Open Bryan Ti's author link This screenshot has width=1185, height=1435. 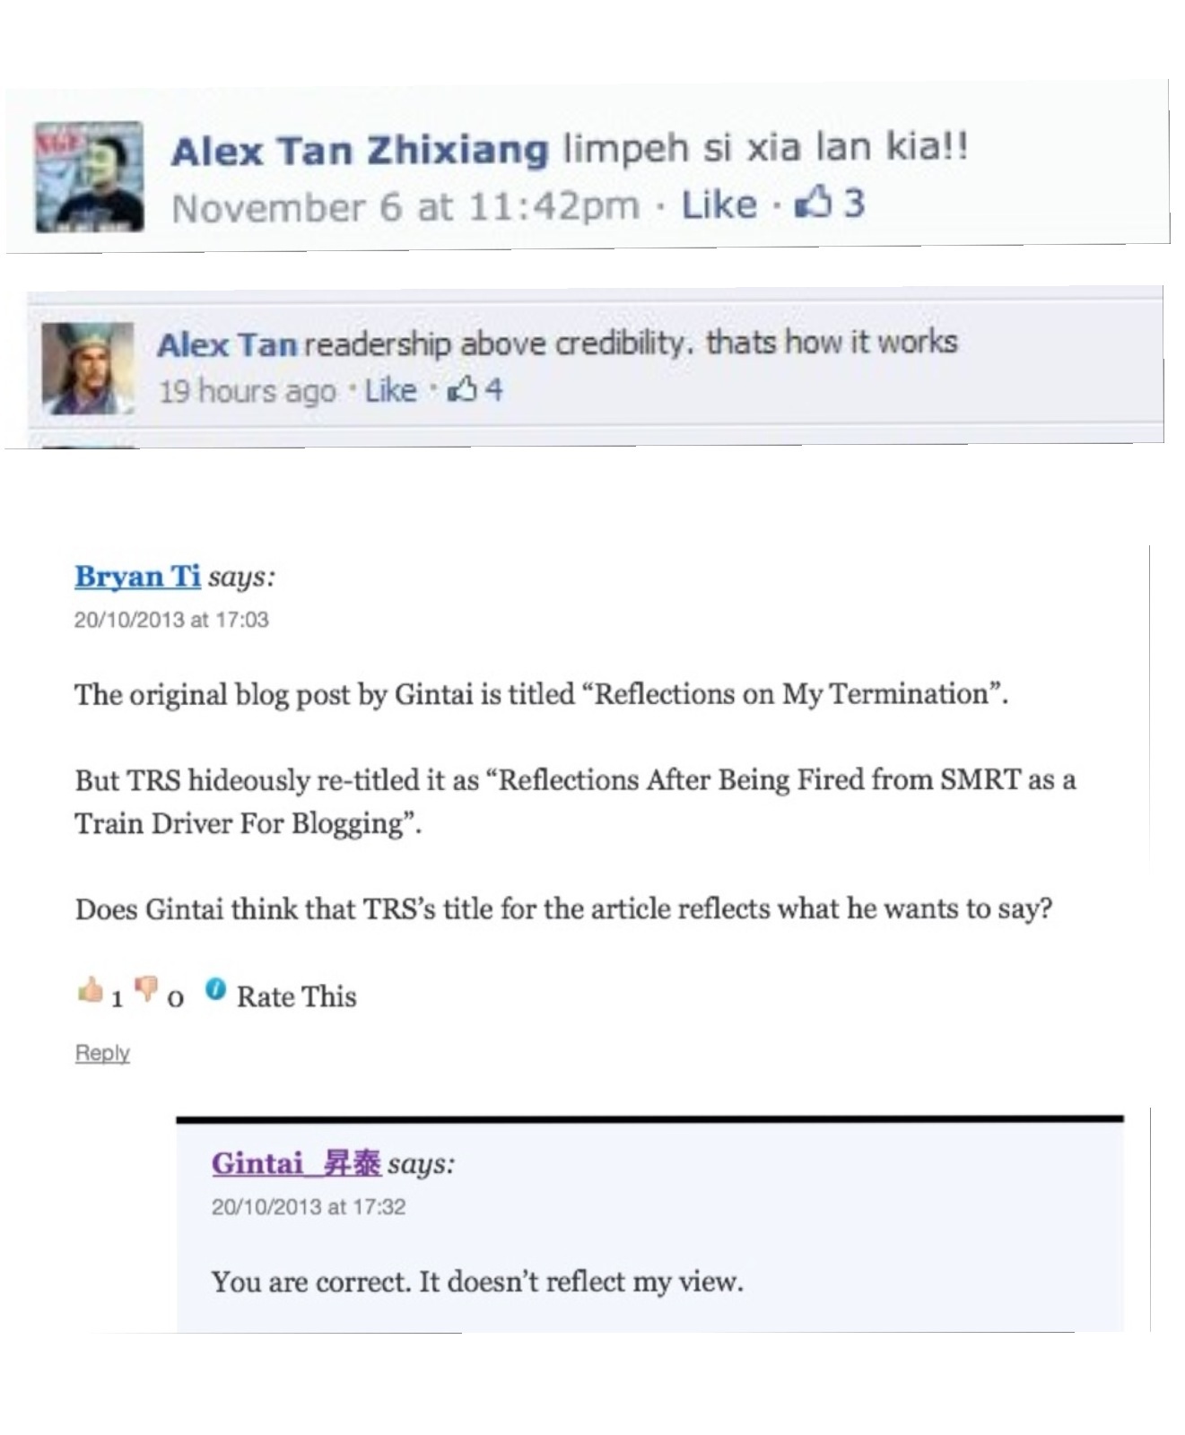click(137, 577)
